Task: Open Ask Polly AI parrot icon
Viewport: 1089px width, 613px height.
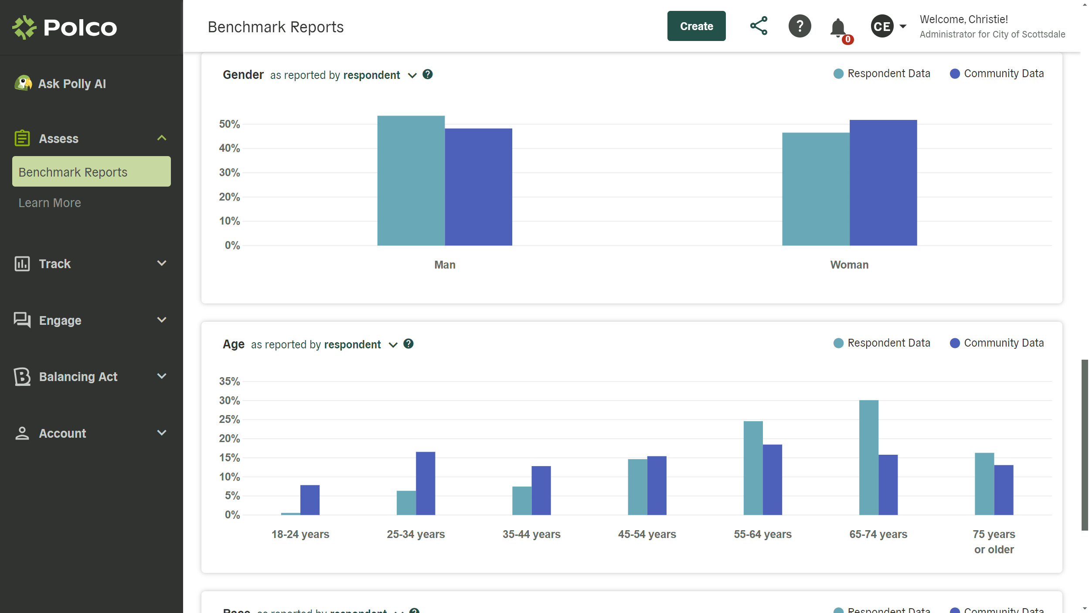Action: (x=23, y=83)
